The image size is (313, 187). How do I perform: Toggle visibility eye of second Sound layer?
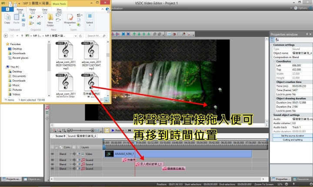[52, 164]
